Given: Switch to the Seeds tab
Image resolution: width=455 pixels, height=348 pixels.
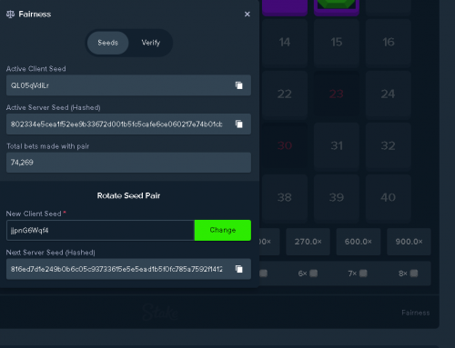Looking at the screenshot, I should click(107, 43).
